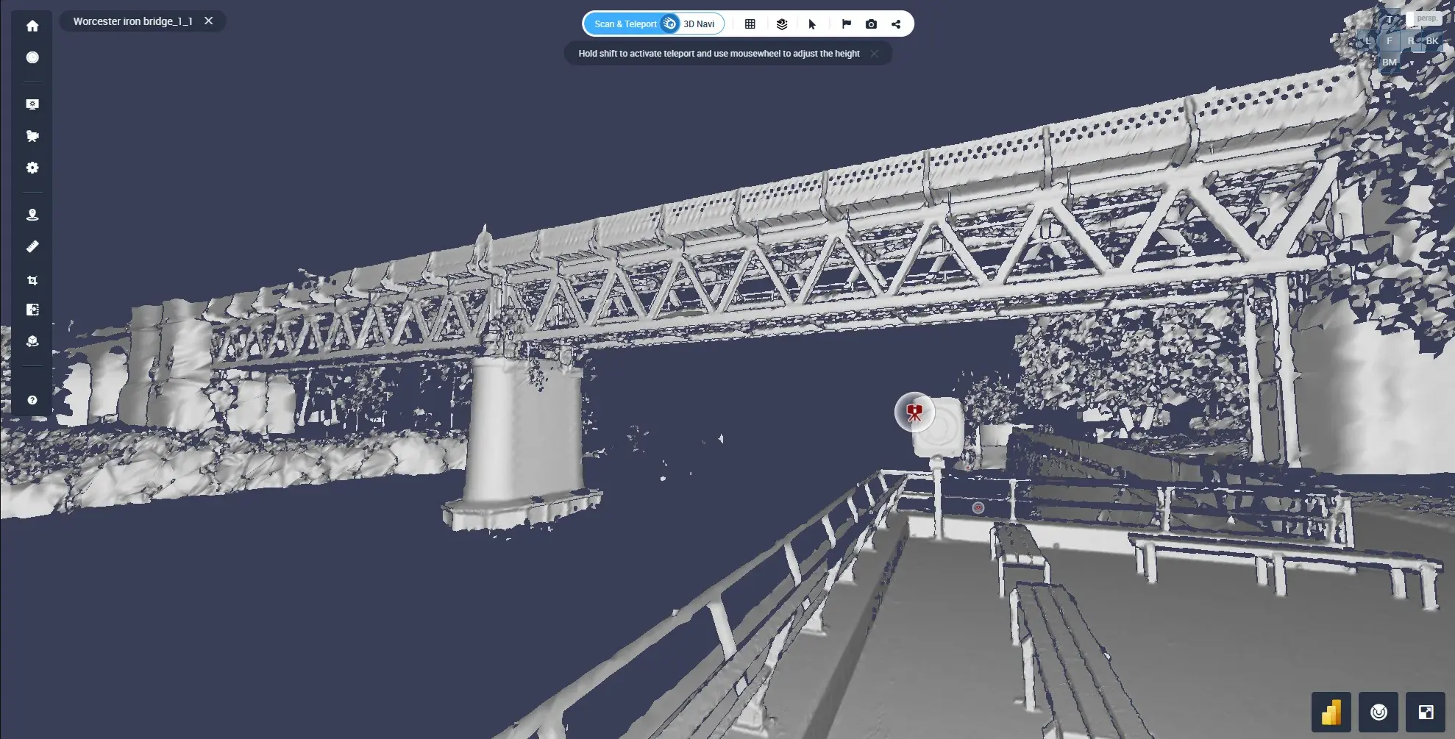
Task: Open the video camera animation tool
Action: tap(32, 136)
